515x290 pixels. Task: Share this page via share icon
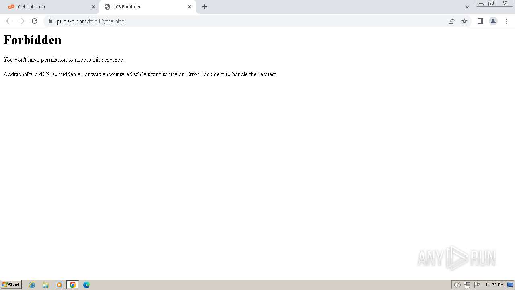451,21
